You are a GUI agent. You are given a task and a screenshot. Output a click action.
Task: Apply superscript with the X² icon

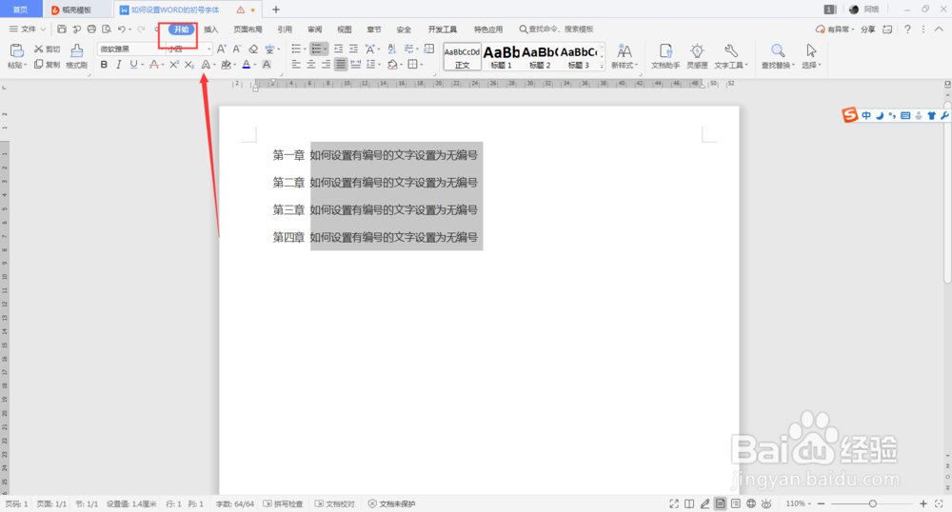click(x=173, y=65)
